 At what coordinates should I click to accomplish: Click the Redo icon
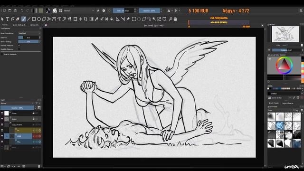28,10
